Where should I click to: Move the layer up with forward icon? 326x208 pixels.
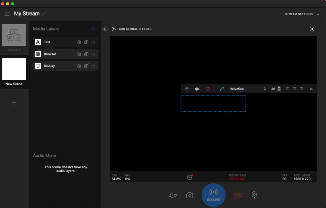[187, 89]
